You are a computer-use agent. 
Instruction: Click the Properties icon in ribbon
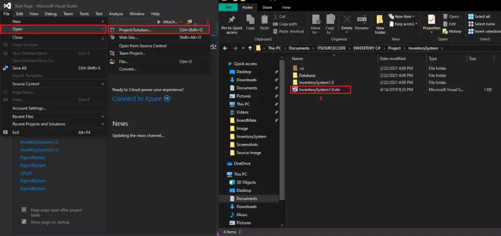tap(432, 20)
